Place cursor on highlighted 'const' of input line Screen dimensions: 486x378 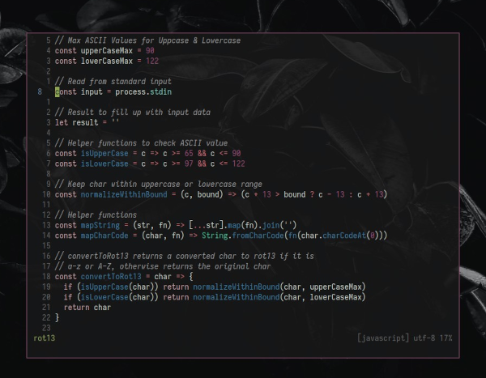point(66,92)
